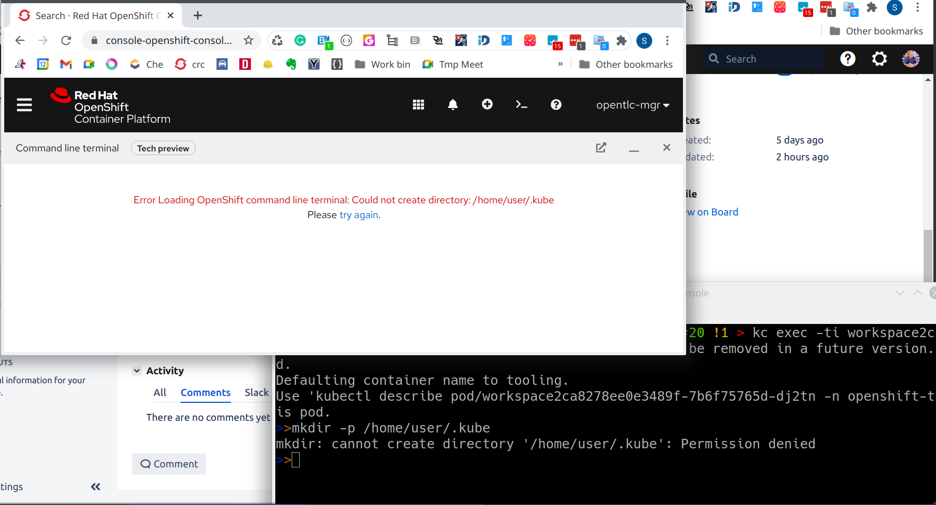The height and width of the screenshot is (505, 936).
Task: Click up chevron in background console bar
Action: pyautogui.click(x=918, y=293)
